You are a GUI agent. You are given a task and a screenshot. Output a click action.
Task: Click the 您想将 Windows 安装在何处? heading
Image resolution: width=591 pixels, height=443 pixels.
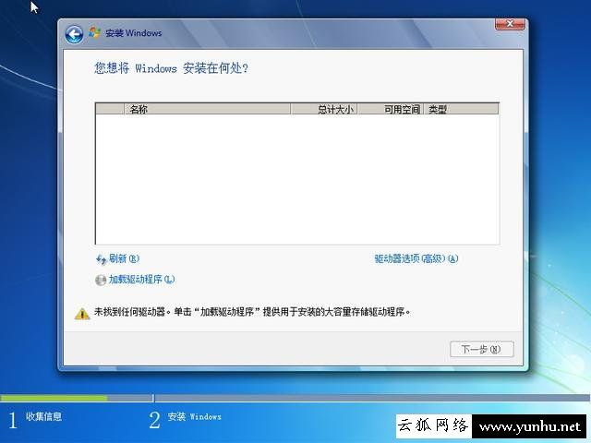click(171, 68)
